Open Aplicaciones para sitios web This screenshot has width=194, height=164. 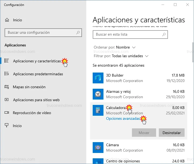pos(36,100)
